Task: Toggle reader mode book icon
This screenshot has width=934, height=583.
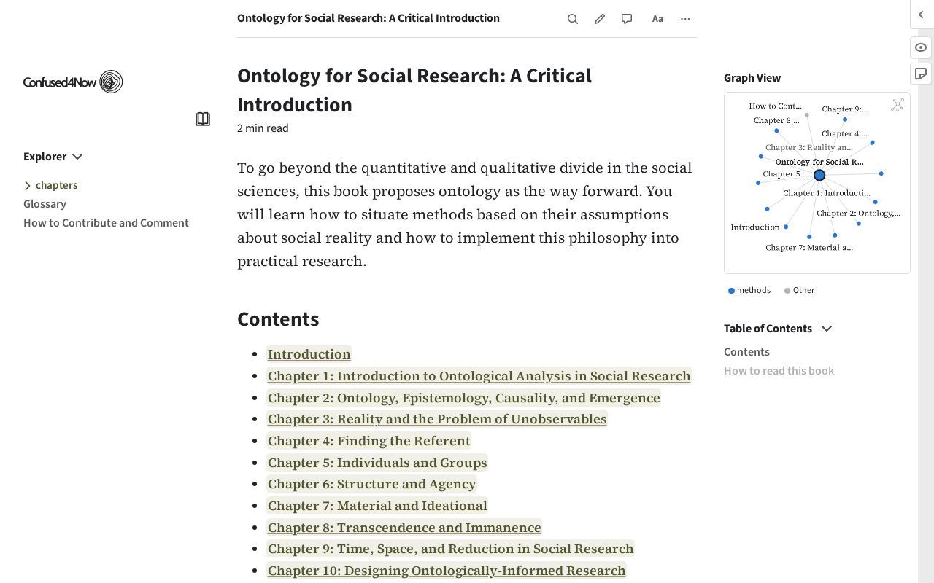Action: (x=203, y=119)
